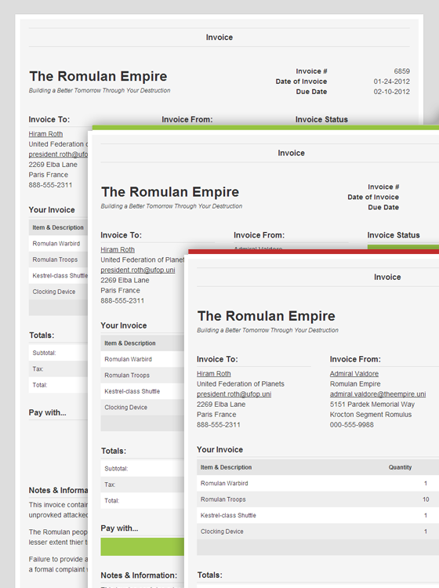
Task: Click 'Invoice From:' heading in back invoice
Action: coord(187,120)
